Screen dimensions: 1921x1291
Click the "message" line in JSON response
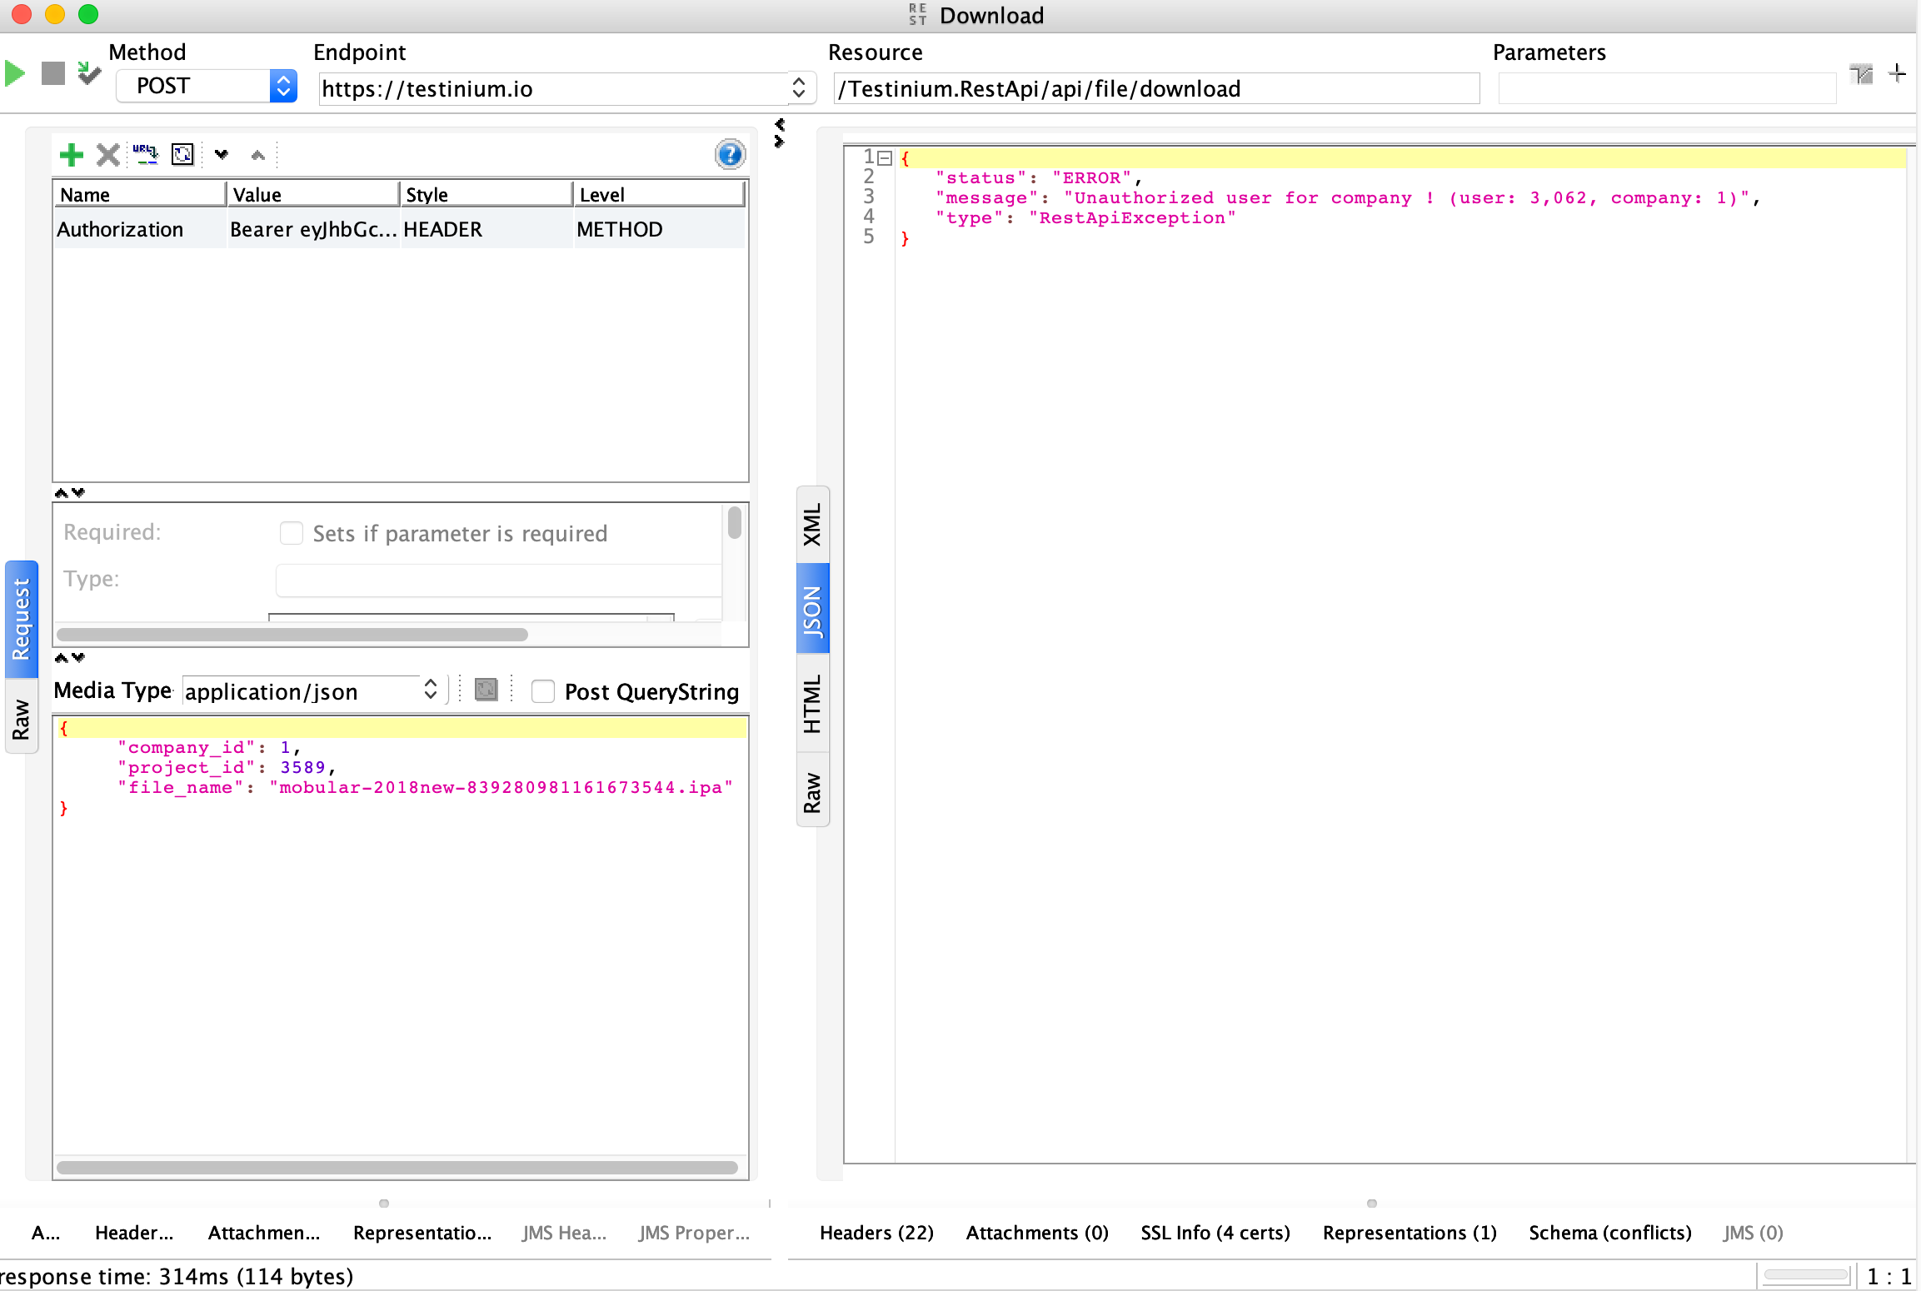[1347, 198]
